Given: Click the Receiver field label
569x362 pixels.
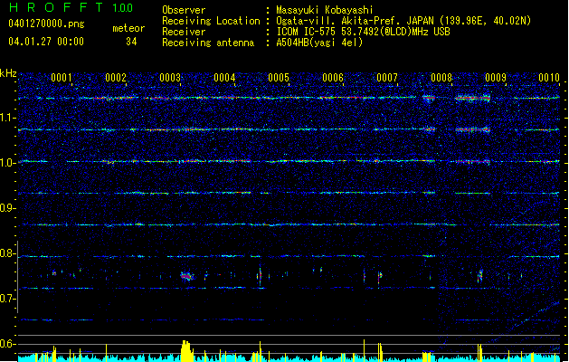Looking at the screenshot, I should pyautogui.click(x=184, y=32).
